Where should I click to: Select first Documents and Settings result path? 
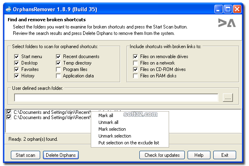click(52, 112)
